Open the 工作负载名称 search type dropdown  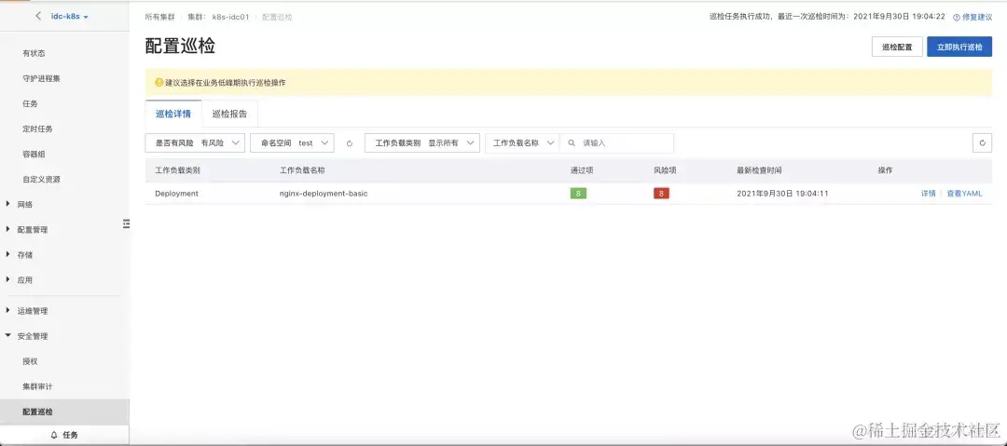(x=523, y=143)
